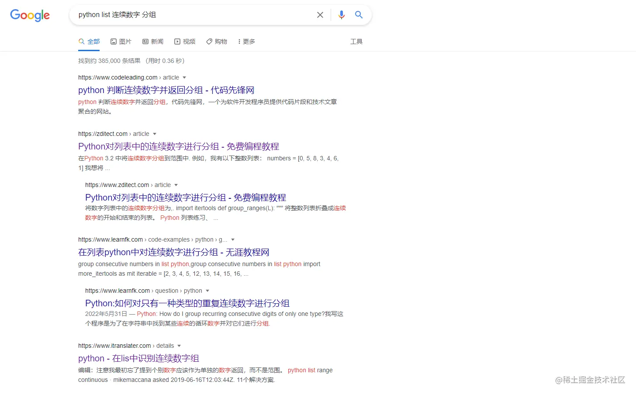This screenshot has height=395, width=636.
Task: Select the 全部 tab
Action: [x=89, y=42]
